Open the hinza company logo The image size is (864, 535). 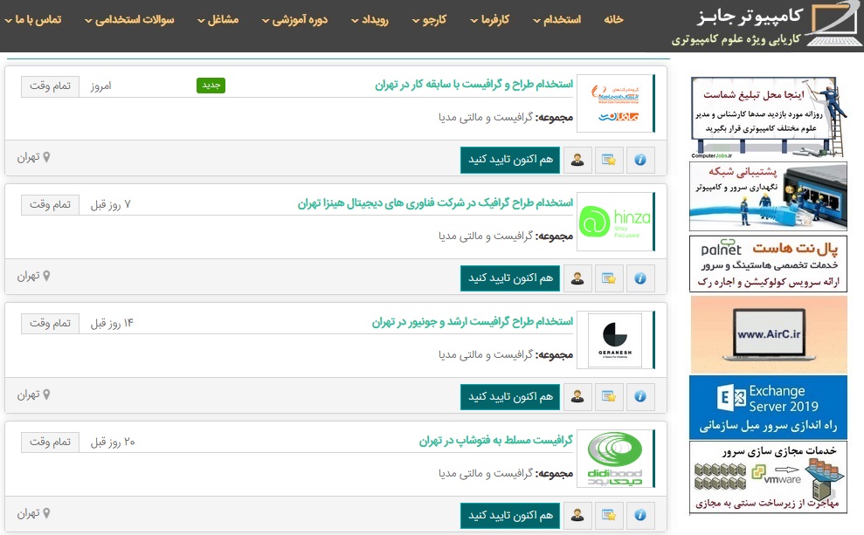pyautogui.click(x=615, y=222)
